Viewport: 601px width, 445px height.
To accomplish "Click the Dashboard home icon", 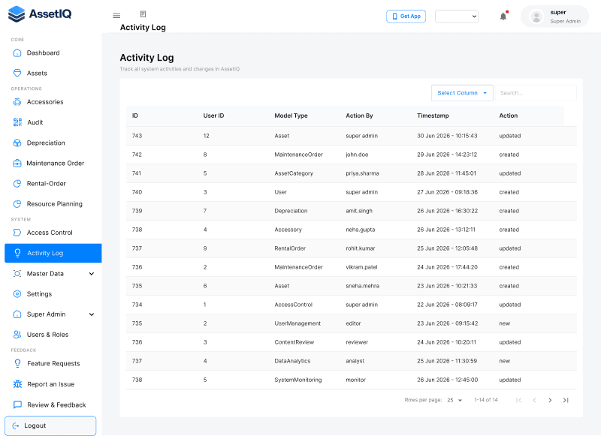I will [17, 53].
